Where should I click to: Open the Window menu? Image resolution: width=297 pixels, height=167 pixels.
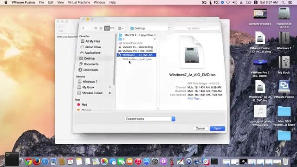[x=99, y=2]
